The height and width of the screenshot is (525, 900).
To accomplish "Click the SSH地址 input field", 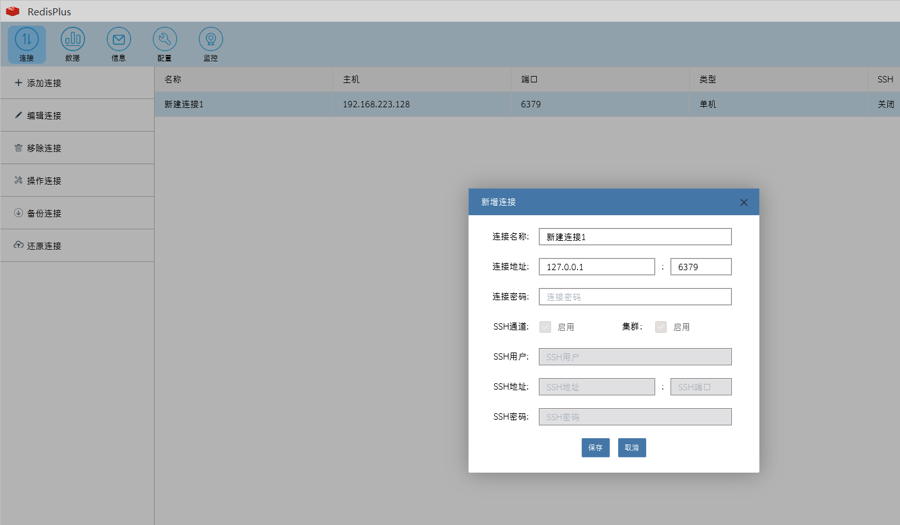I will point(597,387).
